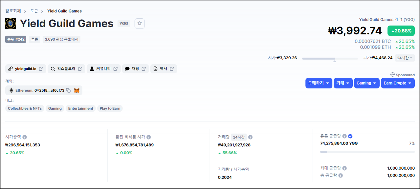This screenshot has height=189, width=420.
Task: Click the Play to Earn tag
Action: click(110, 108)
